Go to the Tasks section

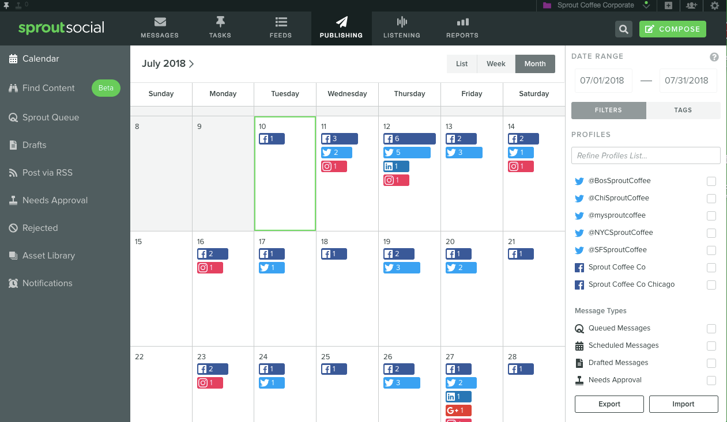click(x=220, y=28)
